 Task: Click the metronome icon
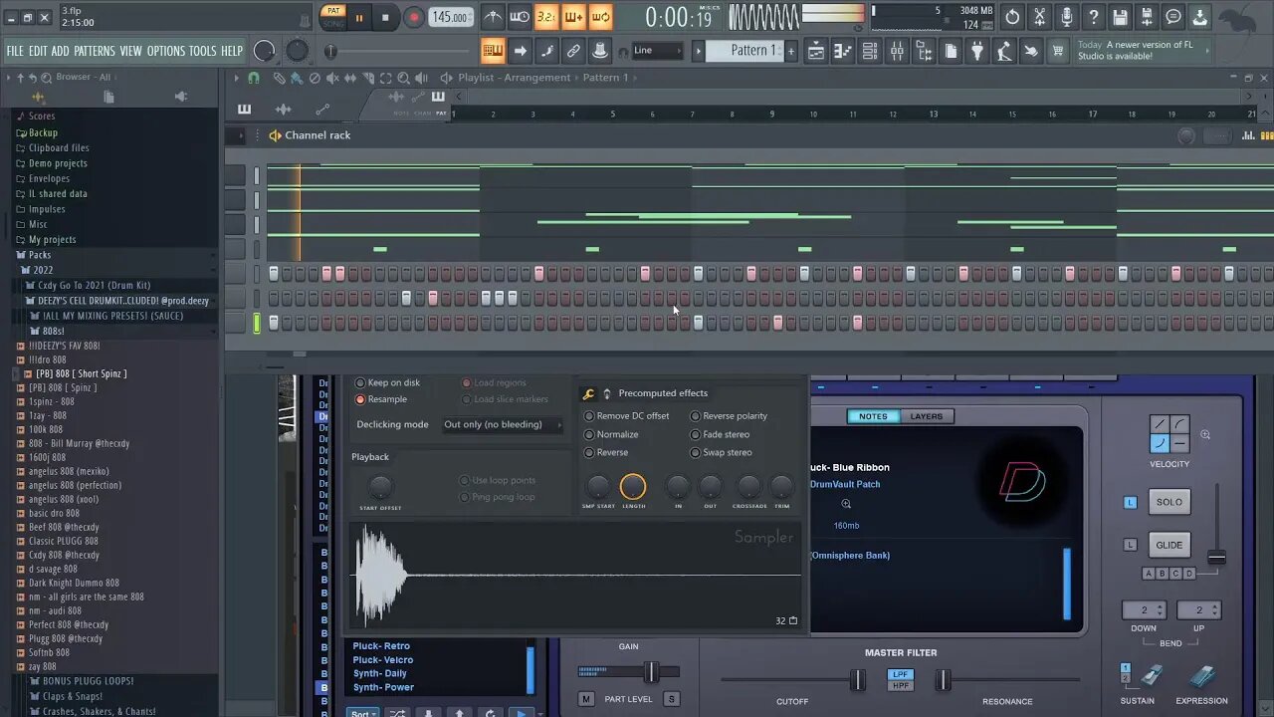pyautogui.click(x=493, y=17)
